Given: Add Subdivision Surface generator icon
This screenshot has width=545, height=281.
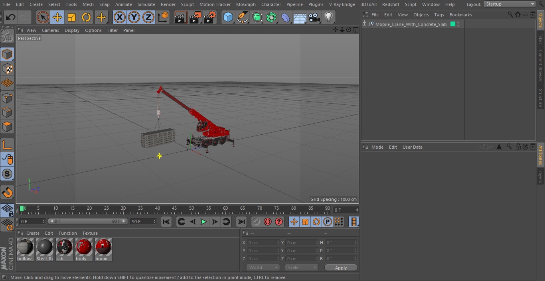Looking at the screenshot, I should (257, 17).
